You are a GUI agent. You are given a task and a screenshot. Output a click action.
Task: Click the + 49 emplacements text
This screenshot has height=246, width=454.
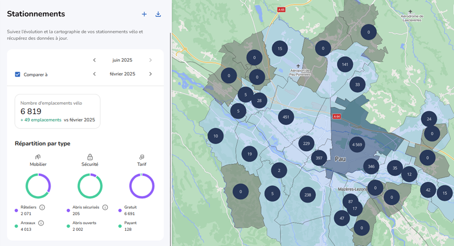point(41,120)
